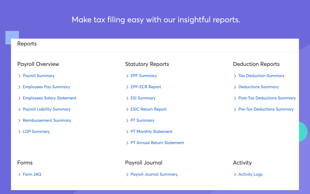View the Tax Deduction Summary

(x=261, y=76)
